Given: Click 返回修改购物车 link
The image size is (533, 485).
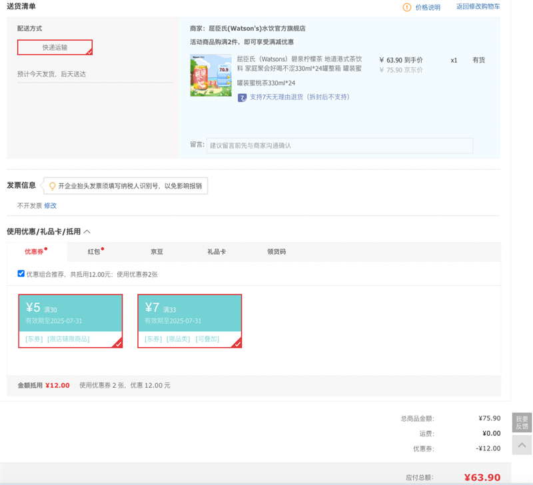Looking at the screenshot, I should click(x=478, y=7).
